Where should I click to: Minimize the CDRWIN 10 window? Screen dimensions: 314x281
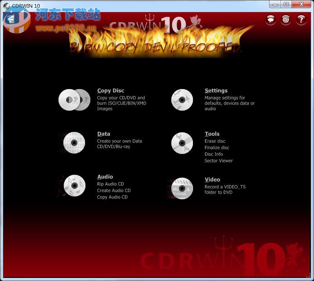(275, 4)
